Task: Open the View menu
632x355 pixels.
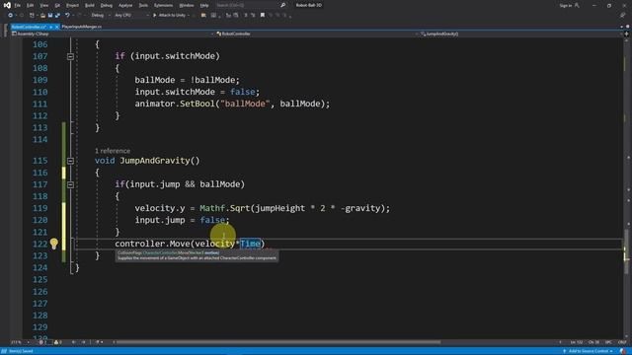Action: 43,6
